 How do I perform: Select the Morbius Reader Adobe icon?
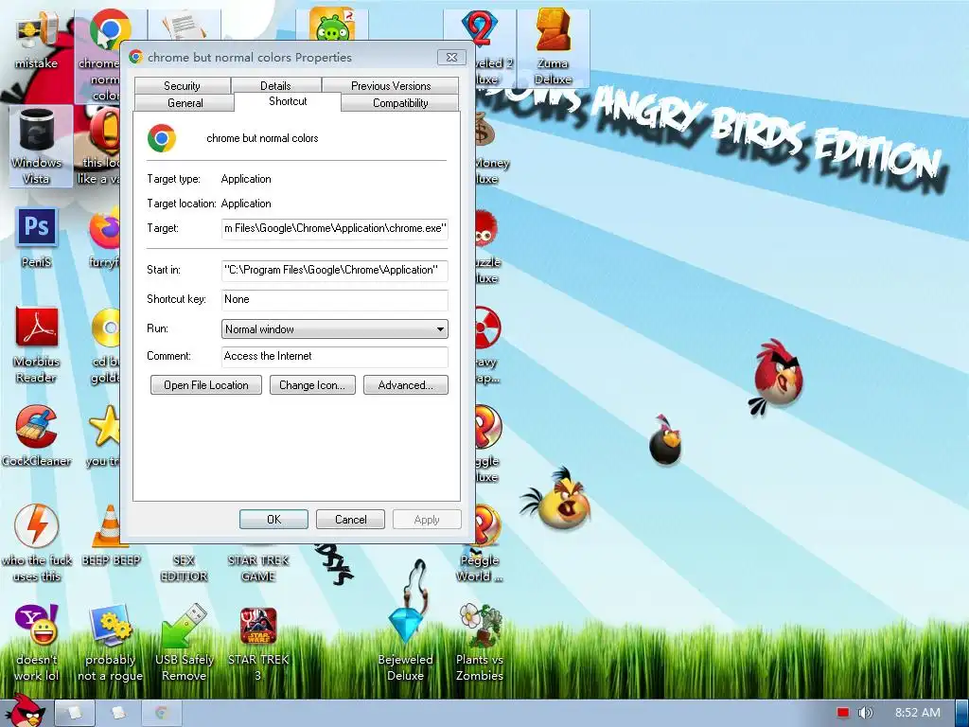(x=36, y=344)
